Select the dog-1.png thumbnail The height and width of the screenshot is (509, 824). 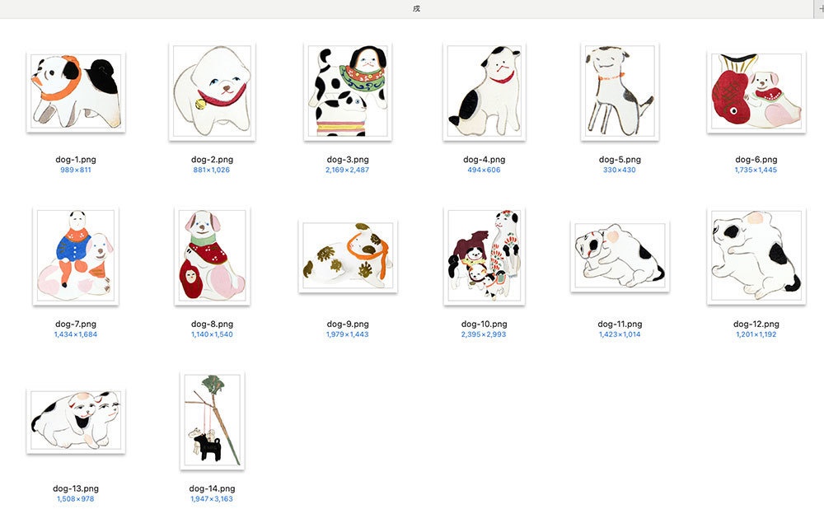[x=76, y=92]
